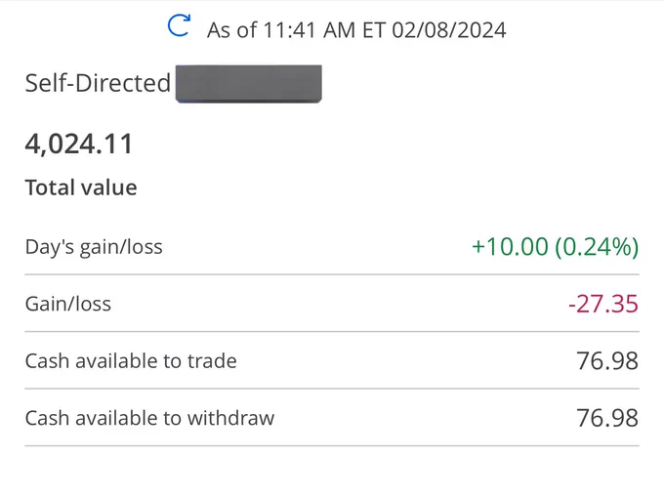Select the 4,024.11 total amount
The height and width of the screenshot is (497, 664).
(79, 145)
